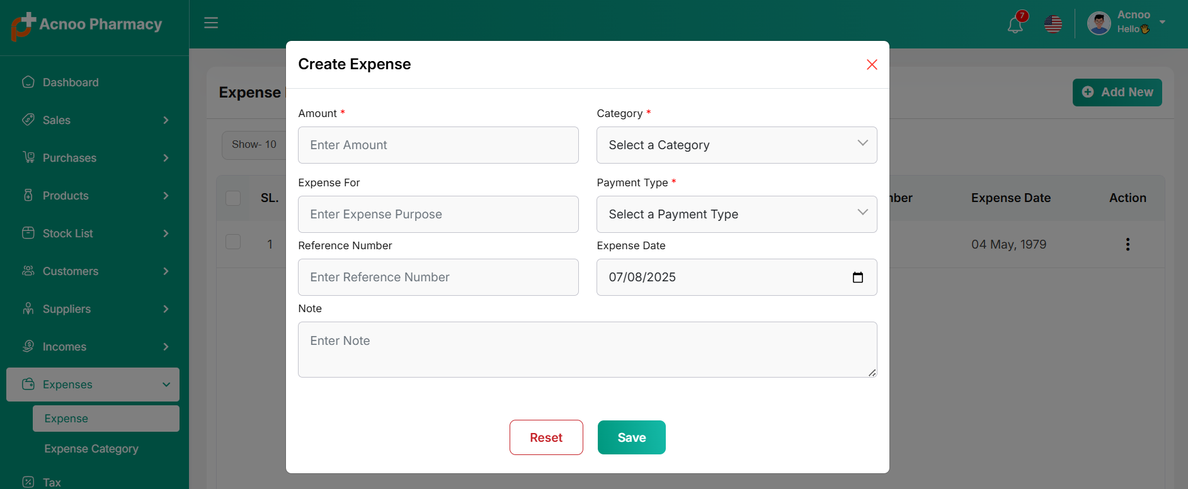Click the three-dot action menu icon
The width and height of the screenshot is (1188, 489).
tap(1127, 244)
